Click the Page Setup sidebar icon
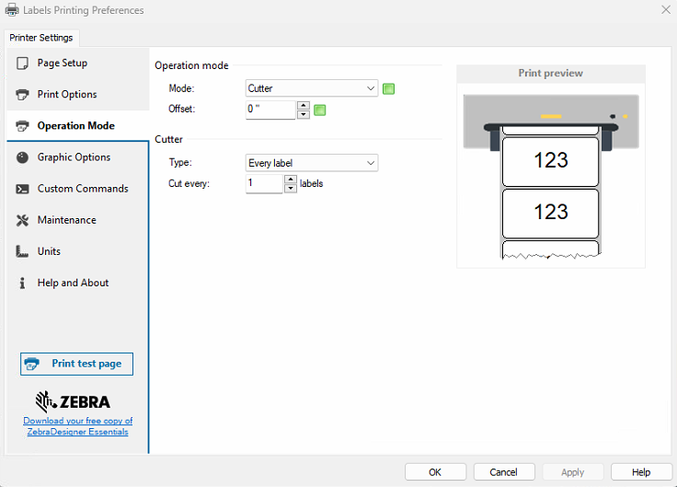This screenshot has width=677, height=487. coord(22,64)
